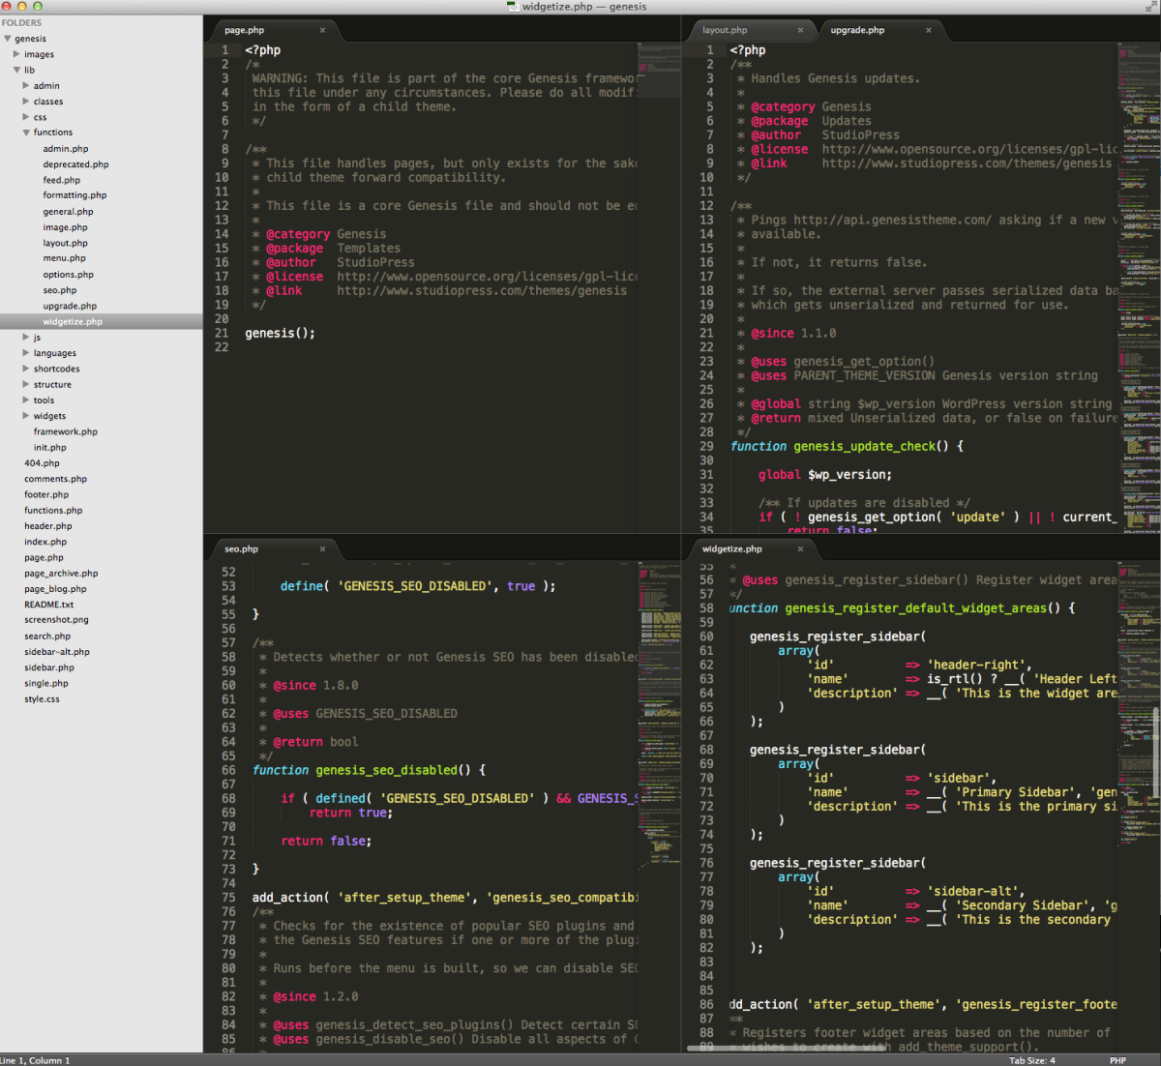This screenshot has height=1066, width=1161.
Task: Expand the languages folder
Action: pos(26,353)
